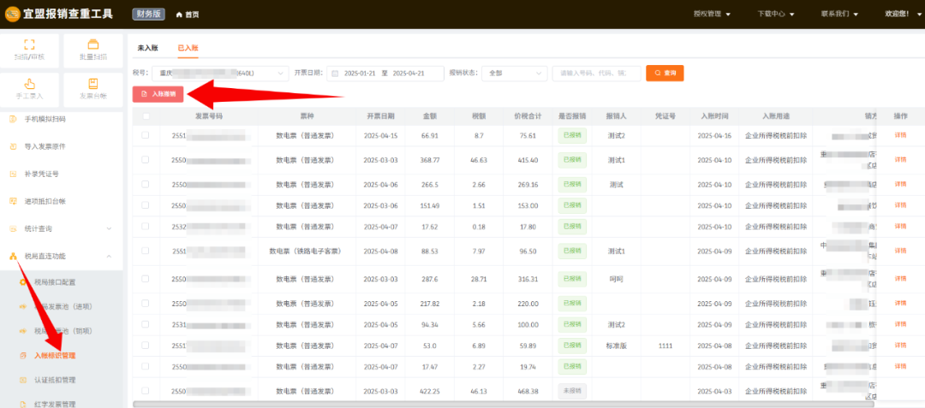Check the row with 价税合计 96.50
This screenshot has width=925, height=408.
(x=146, y=251)
